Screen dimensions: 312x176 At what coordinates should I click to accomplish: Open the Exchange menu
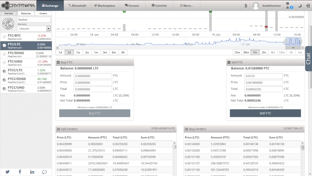[50, 5]
